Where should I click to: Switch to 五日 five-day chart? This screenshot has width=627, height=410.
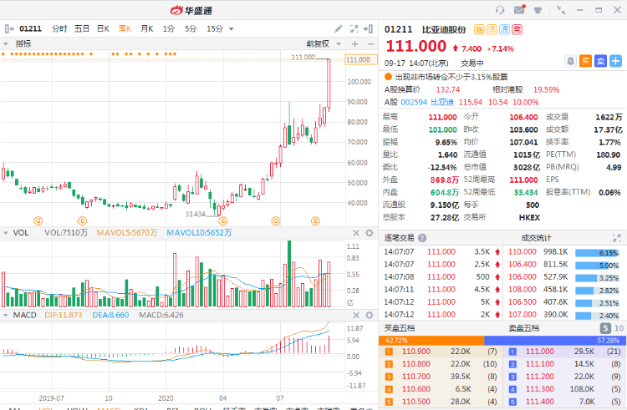click(82, 28)
